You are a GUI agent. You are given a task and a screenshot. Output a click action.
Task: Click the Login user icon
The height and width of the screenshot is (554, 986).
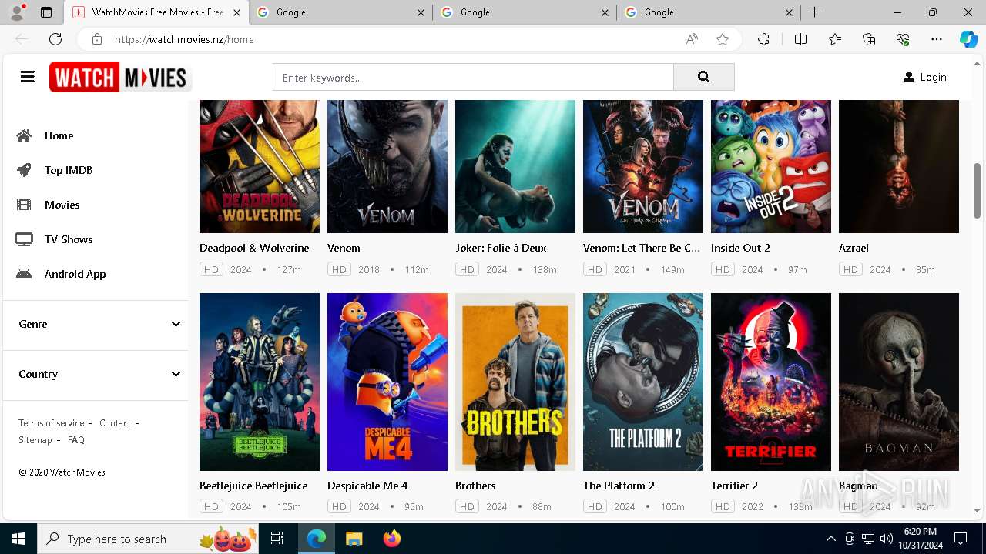point(909,77)
